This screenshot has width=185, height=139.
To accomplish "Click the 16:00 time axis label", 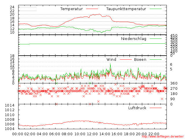I will click(117, 134).
